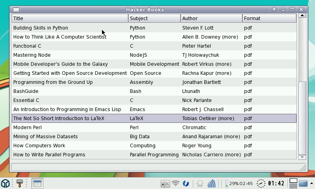Select 'Programming from the Ground Up'
This screenshot has height=189, width=315.
pos(154,82)
